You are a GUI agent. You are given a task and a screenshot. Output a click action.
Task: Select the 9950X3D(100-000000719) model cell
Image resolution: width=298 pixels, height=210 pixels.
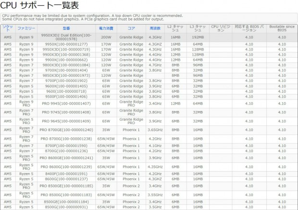66,49
